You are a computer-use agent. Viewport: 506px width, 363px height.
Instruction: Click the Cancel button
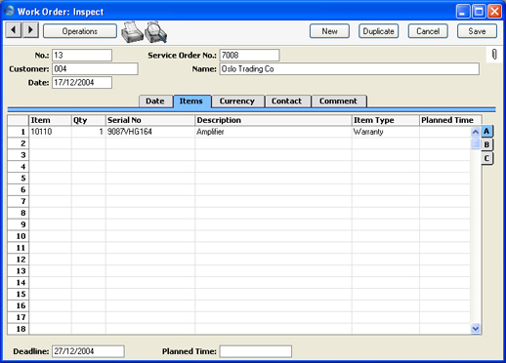point(428,31)
